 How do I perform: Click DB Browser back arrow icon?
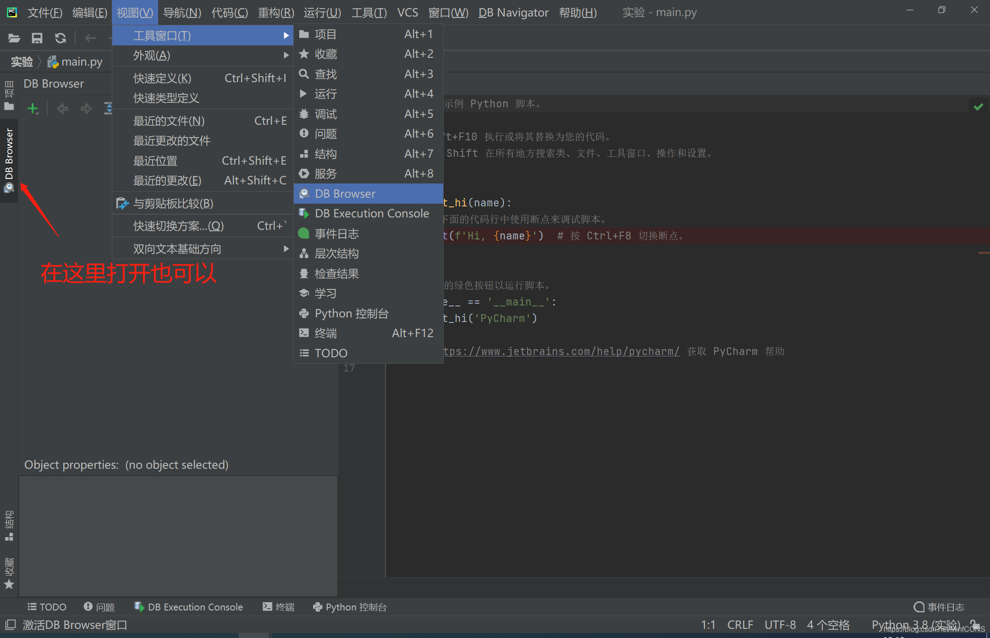pyautogui.click(x=62, y=109)
